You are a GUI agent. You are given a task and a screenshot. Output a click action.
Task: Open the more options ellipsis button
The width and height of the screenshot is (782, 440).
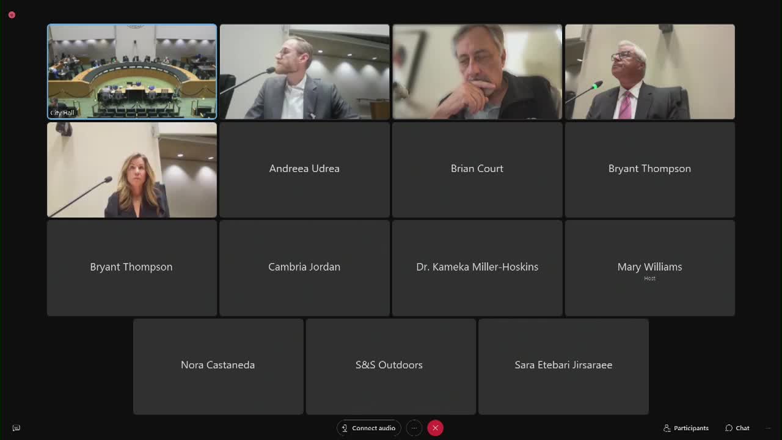pos(414,428)
